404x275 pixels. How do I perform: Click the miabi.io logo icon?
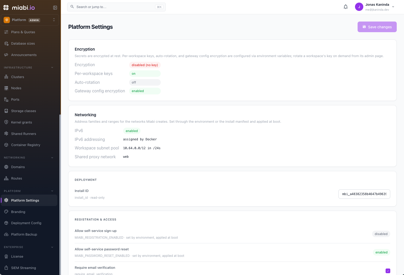(6, 8)
